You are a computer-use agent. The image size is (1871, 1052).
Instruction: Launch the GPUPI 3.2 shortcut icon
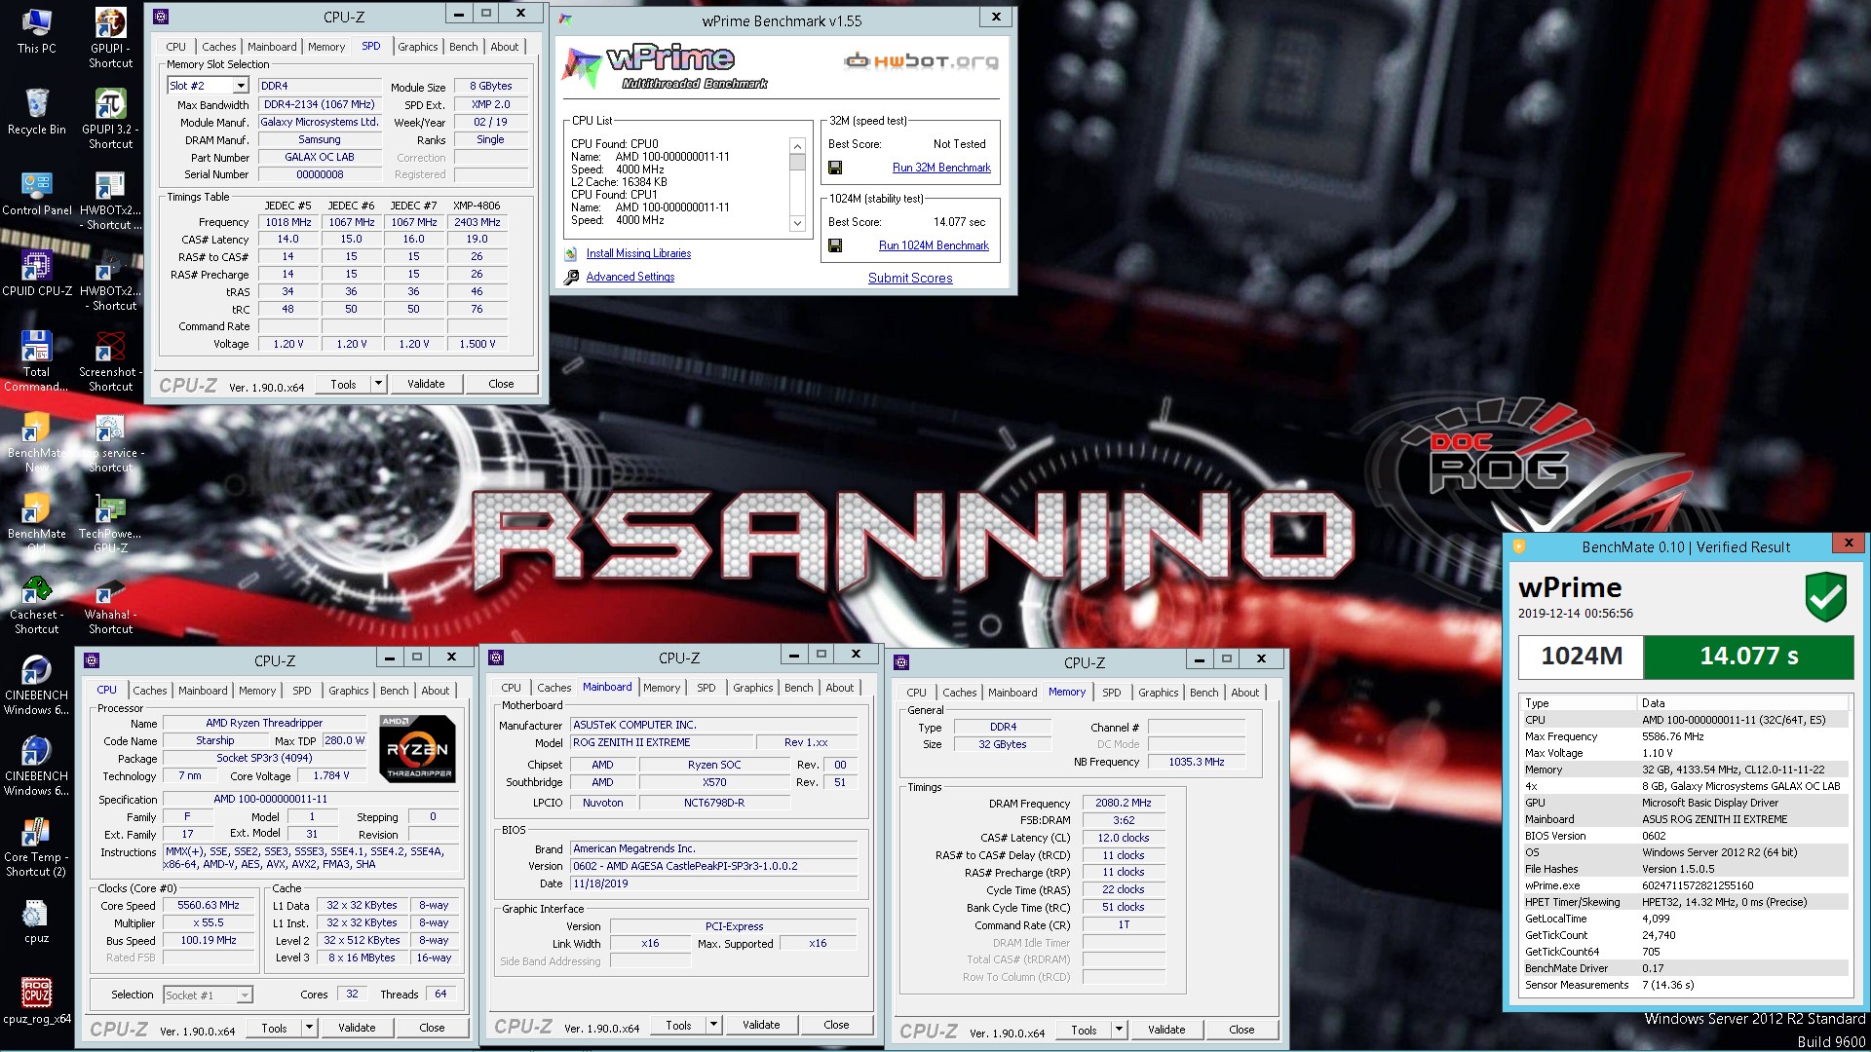110,119
